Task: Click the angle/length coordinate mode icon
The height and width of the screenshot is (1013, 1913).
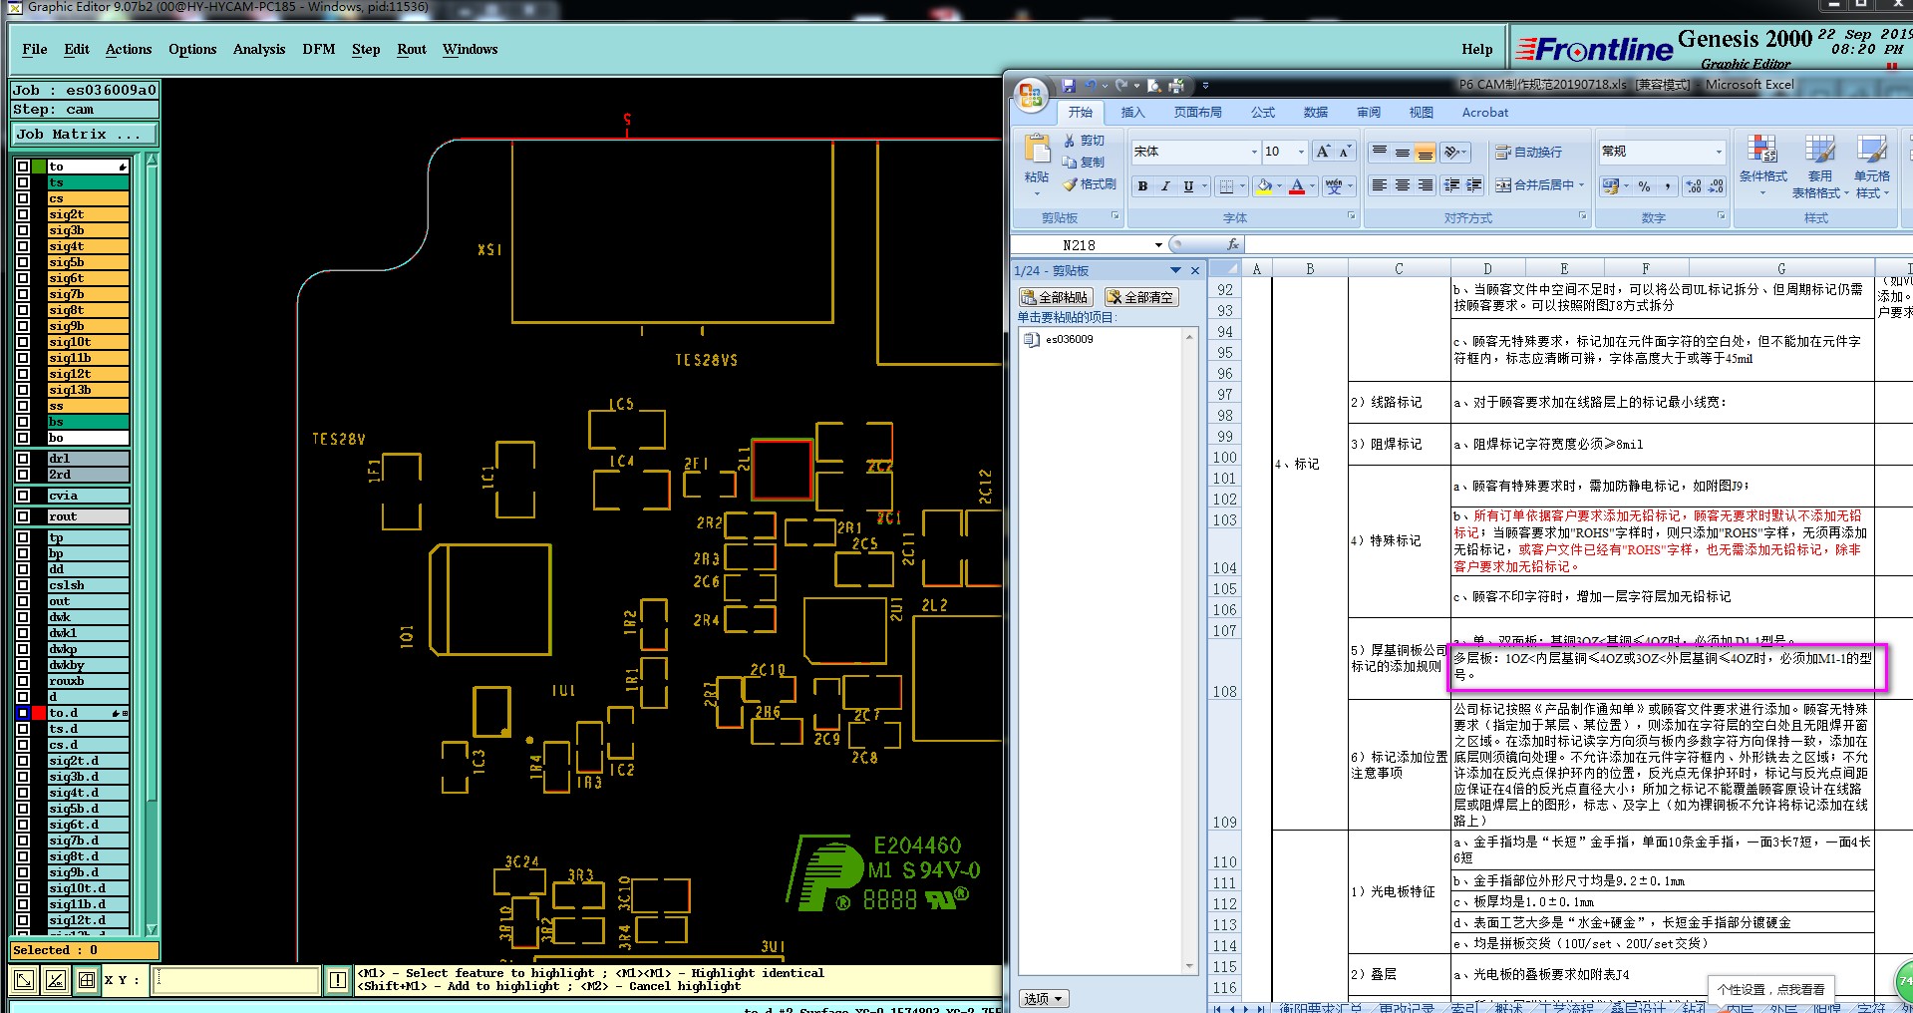Action: tap(56, 980)
